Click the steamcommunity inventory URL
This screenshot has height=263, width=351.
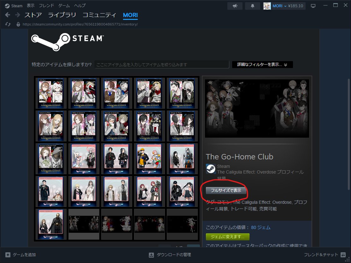pyautogui.click(x=80, y=24)
